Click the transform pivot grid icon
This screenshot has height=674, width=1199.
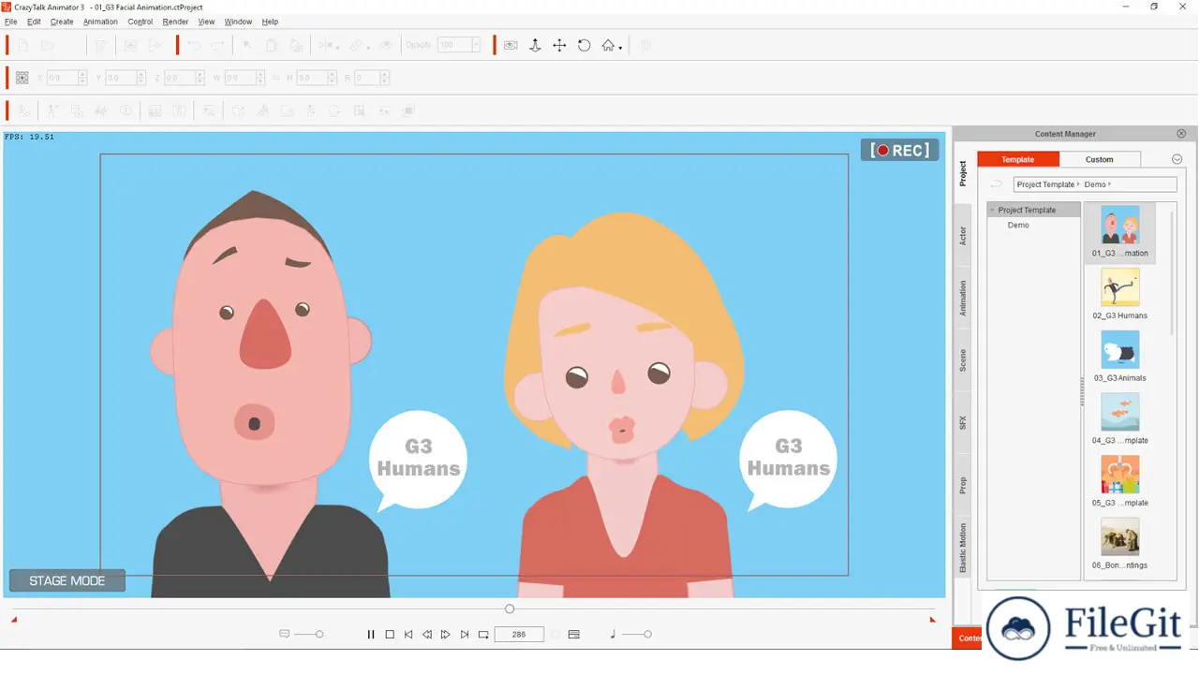point(22,78)
